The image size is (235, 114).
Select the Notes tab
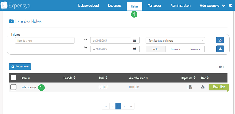point(134,7)
